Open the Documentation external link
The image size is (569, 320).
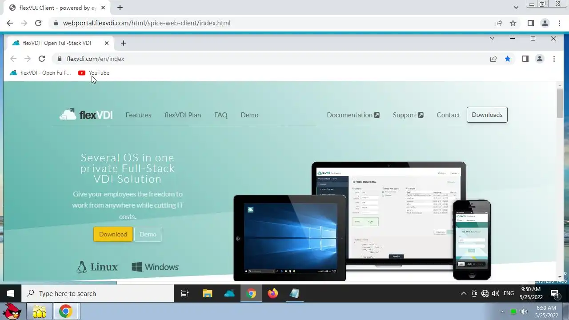[x=353, y=115]
